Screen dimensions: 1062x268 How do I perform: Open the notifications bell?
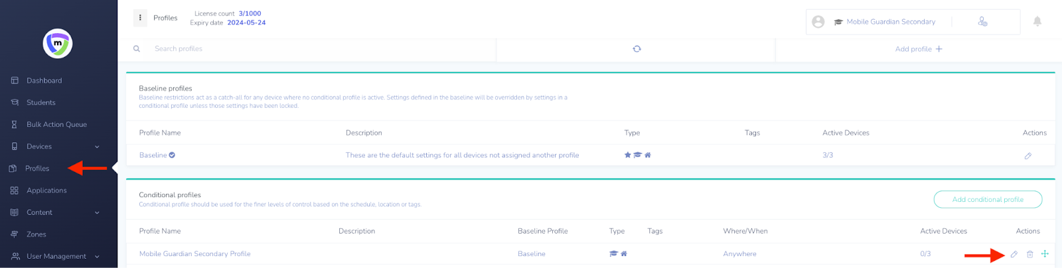(x=1037, y=22)
